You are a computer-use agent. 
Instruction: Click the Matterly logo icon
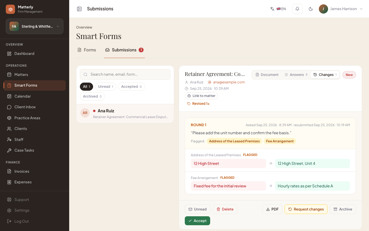point(10,9)
